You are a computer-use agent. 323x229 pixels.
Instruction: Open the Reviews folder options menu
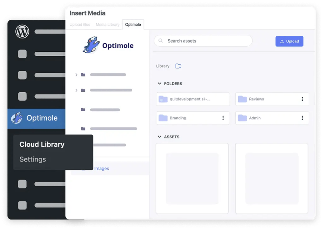point(302,99)
